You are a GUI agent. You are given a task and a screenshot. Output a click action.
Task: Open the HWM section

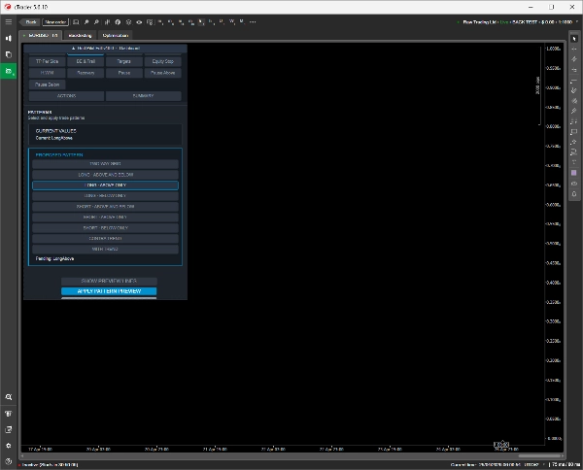tap(48, 73)
